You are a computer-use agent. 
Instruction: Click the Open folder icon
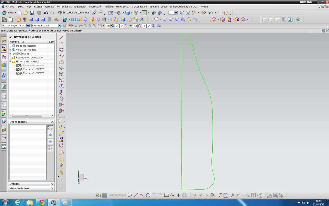[x=26, y=13]
